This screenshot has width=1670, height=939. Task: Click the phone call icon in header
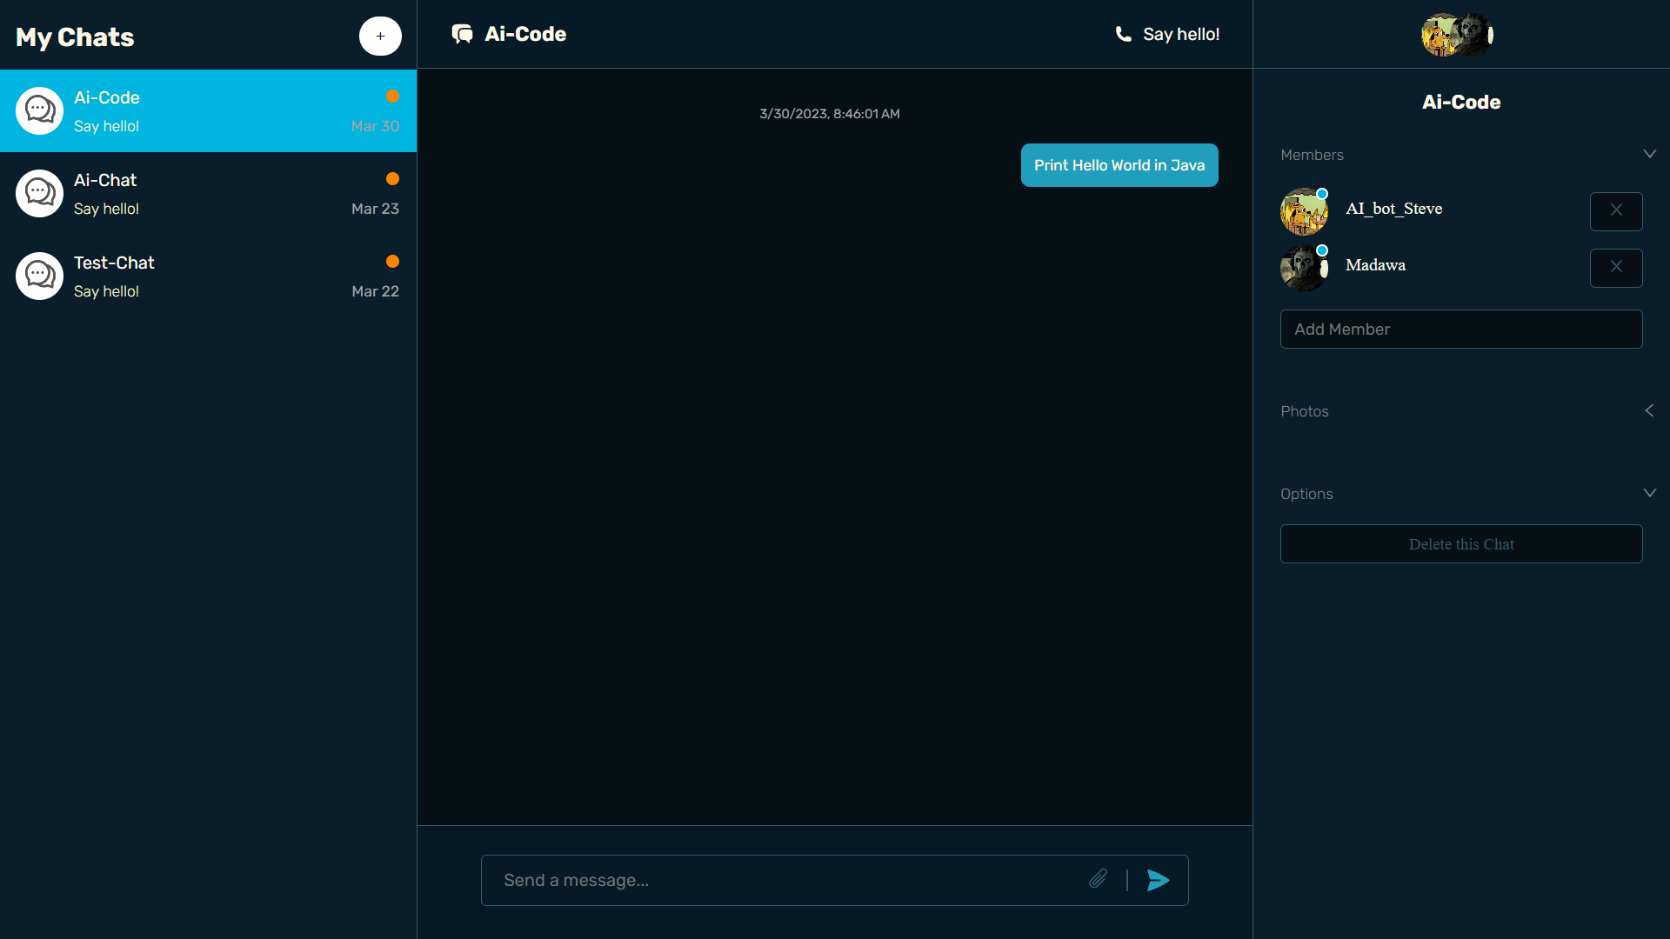(1123, 34)
